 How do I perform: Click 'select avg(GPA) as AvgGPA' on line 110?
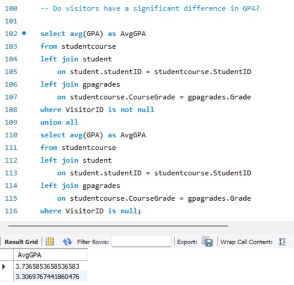tap(93, 135)
